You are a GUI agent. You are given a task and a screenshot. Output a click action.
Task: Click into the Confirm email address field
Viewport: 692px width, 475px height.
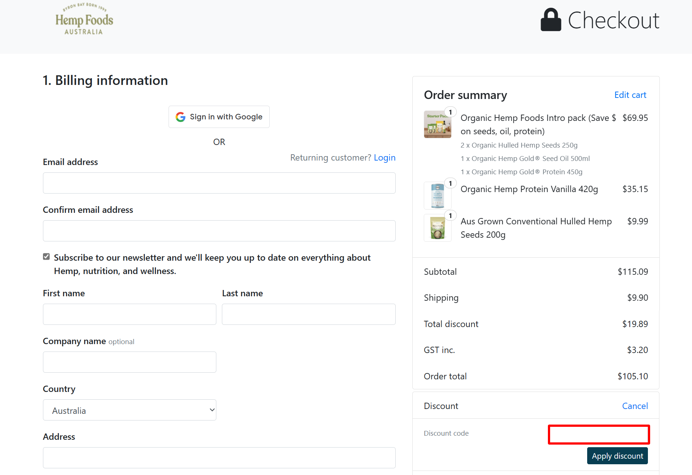pos(219,231)
